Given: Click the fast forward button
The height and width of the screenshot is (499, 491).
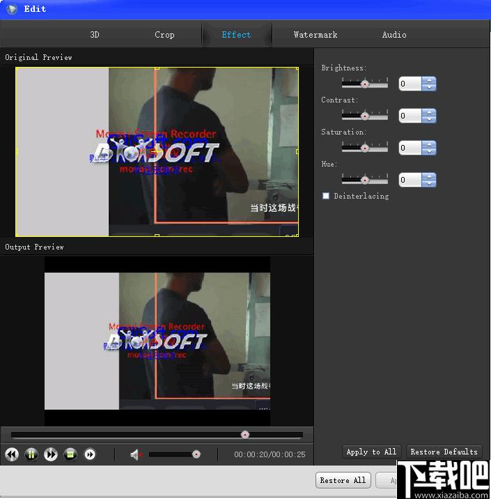Looking at the screenshot, I should 51,454.
